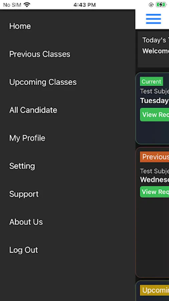This screenshot has width=169, height=301.
Task: Tap View button on Wednesday class card
Action: coord(154,192)
